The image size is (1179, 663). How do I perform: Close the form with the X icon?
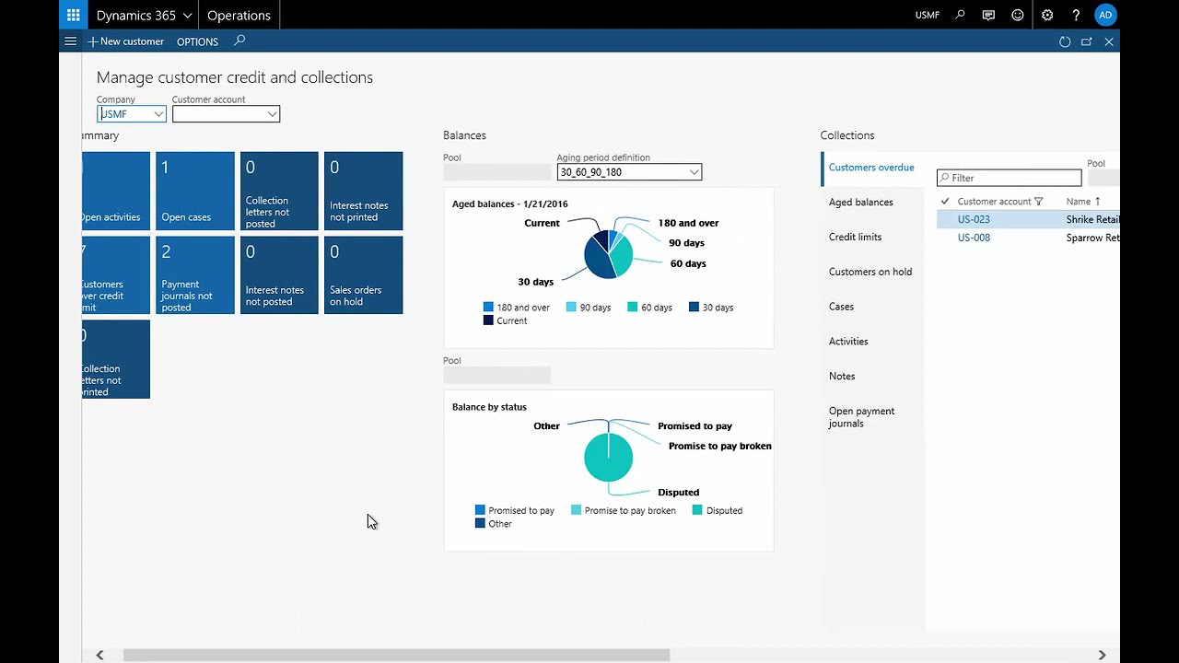pyautogui.click(x=1109, y=41)
